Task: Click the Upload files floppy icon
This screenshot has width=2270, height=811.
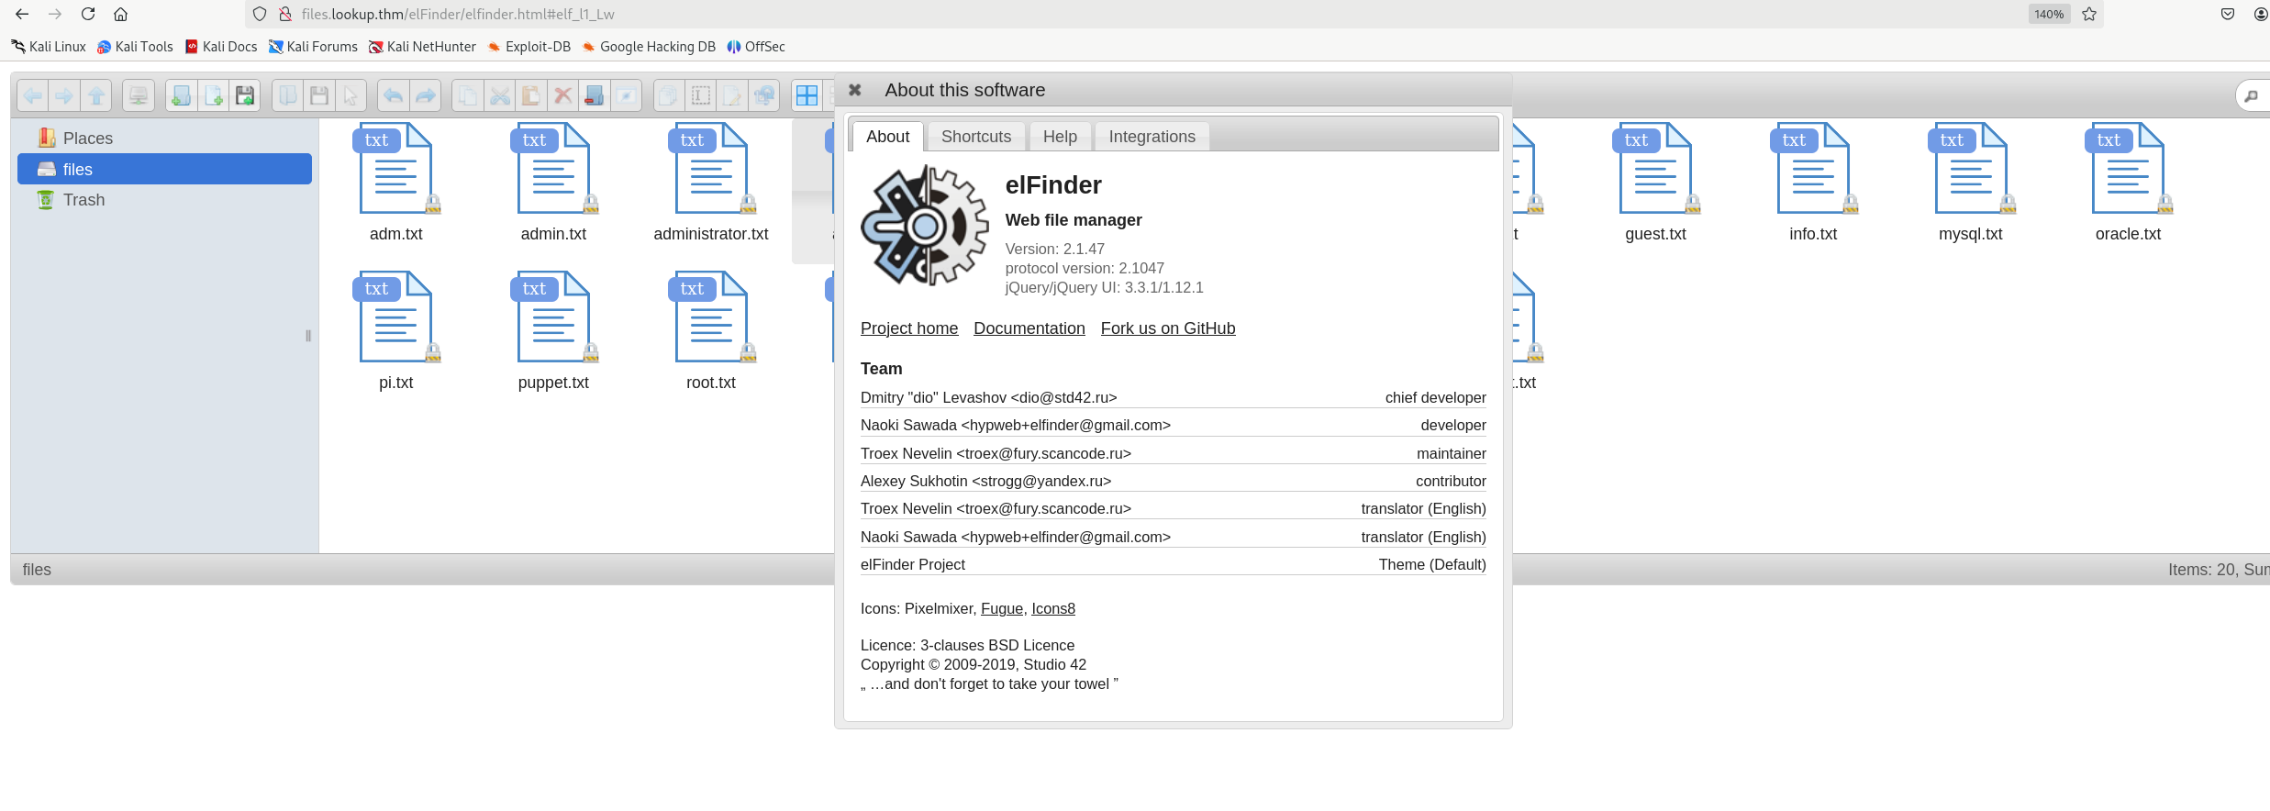Action: (245, 95)
